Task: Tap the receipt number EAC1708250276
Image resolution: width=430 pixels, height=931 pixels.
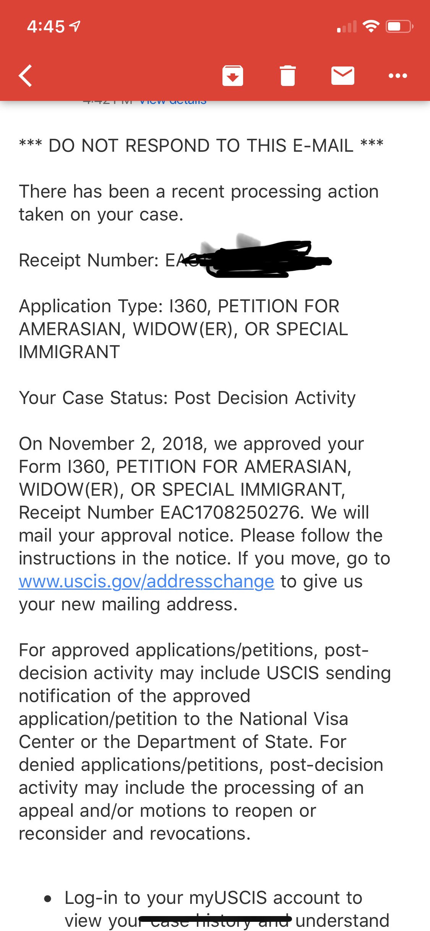Action: [230, 513]
